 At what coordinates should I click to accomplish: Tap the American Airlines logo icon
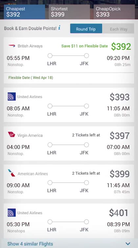pos(11,173)
